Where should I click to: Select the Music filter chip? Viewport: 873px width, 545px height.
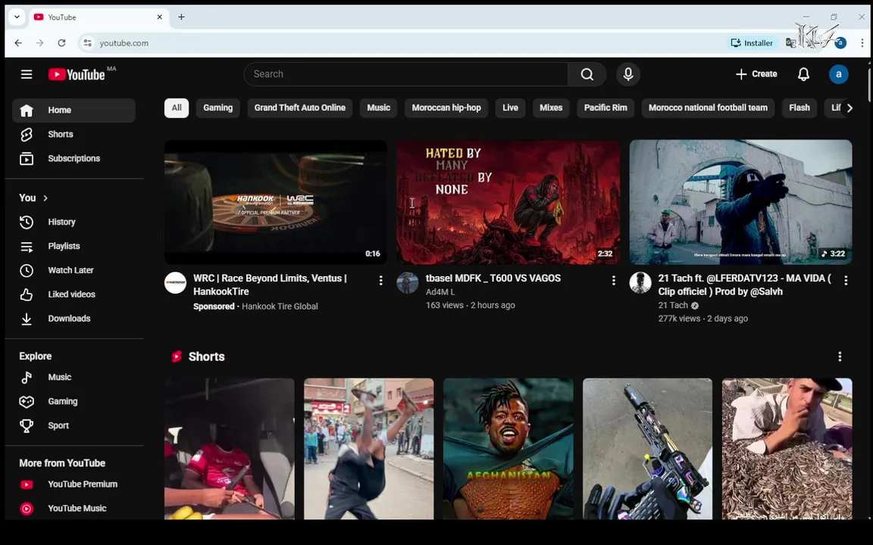coord(379,108)
